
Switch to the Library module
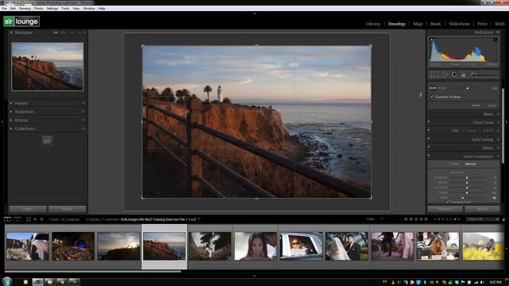tap(373, 24)
